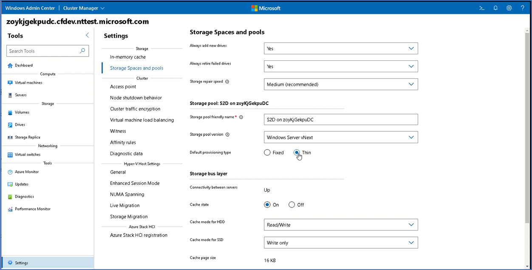Open Azure Stack HCI registration
The width and height of the screenshot is (532, 270).
coord(139,235)
